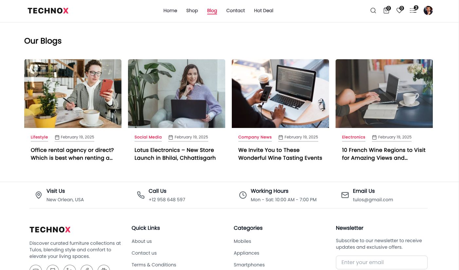Click the Call Us phone icon
This screenshot has height=270, width=459.
coord(141,195)
